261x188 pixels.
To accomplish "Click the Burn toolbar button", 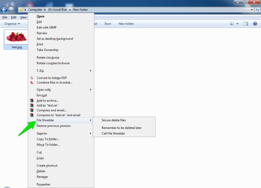I will click(x=108, y=24).
